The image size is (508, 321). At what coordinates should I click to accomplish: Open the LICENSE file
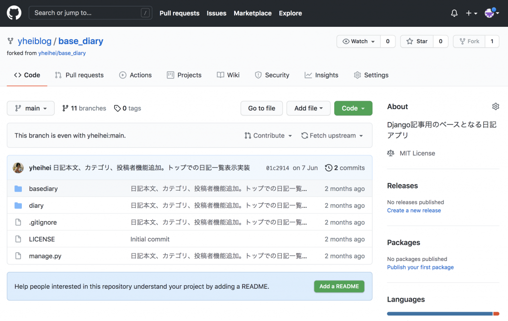click(x=42, y=239)
